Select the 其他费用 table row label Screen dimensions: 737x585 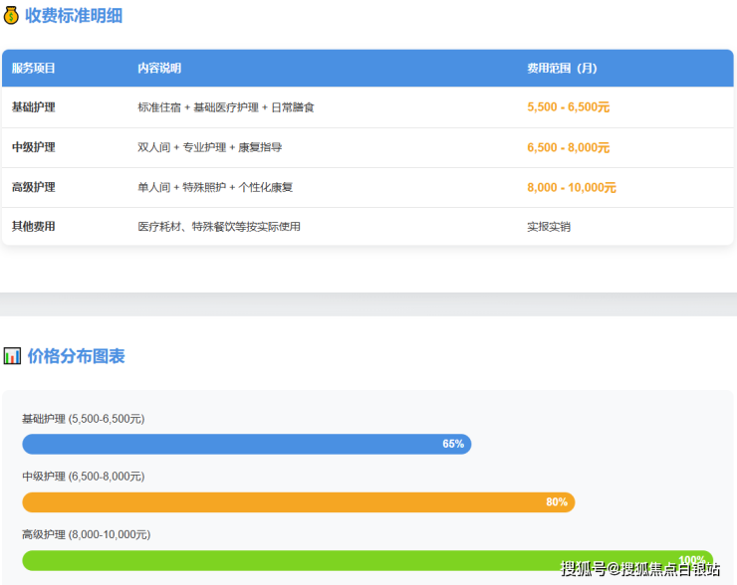[34, 227]
